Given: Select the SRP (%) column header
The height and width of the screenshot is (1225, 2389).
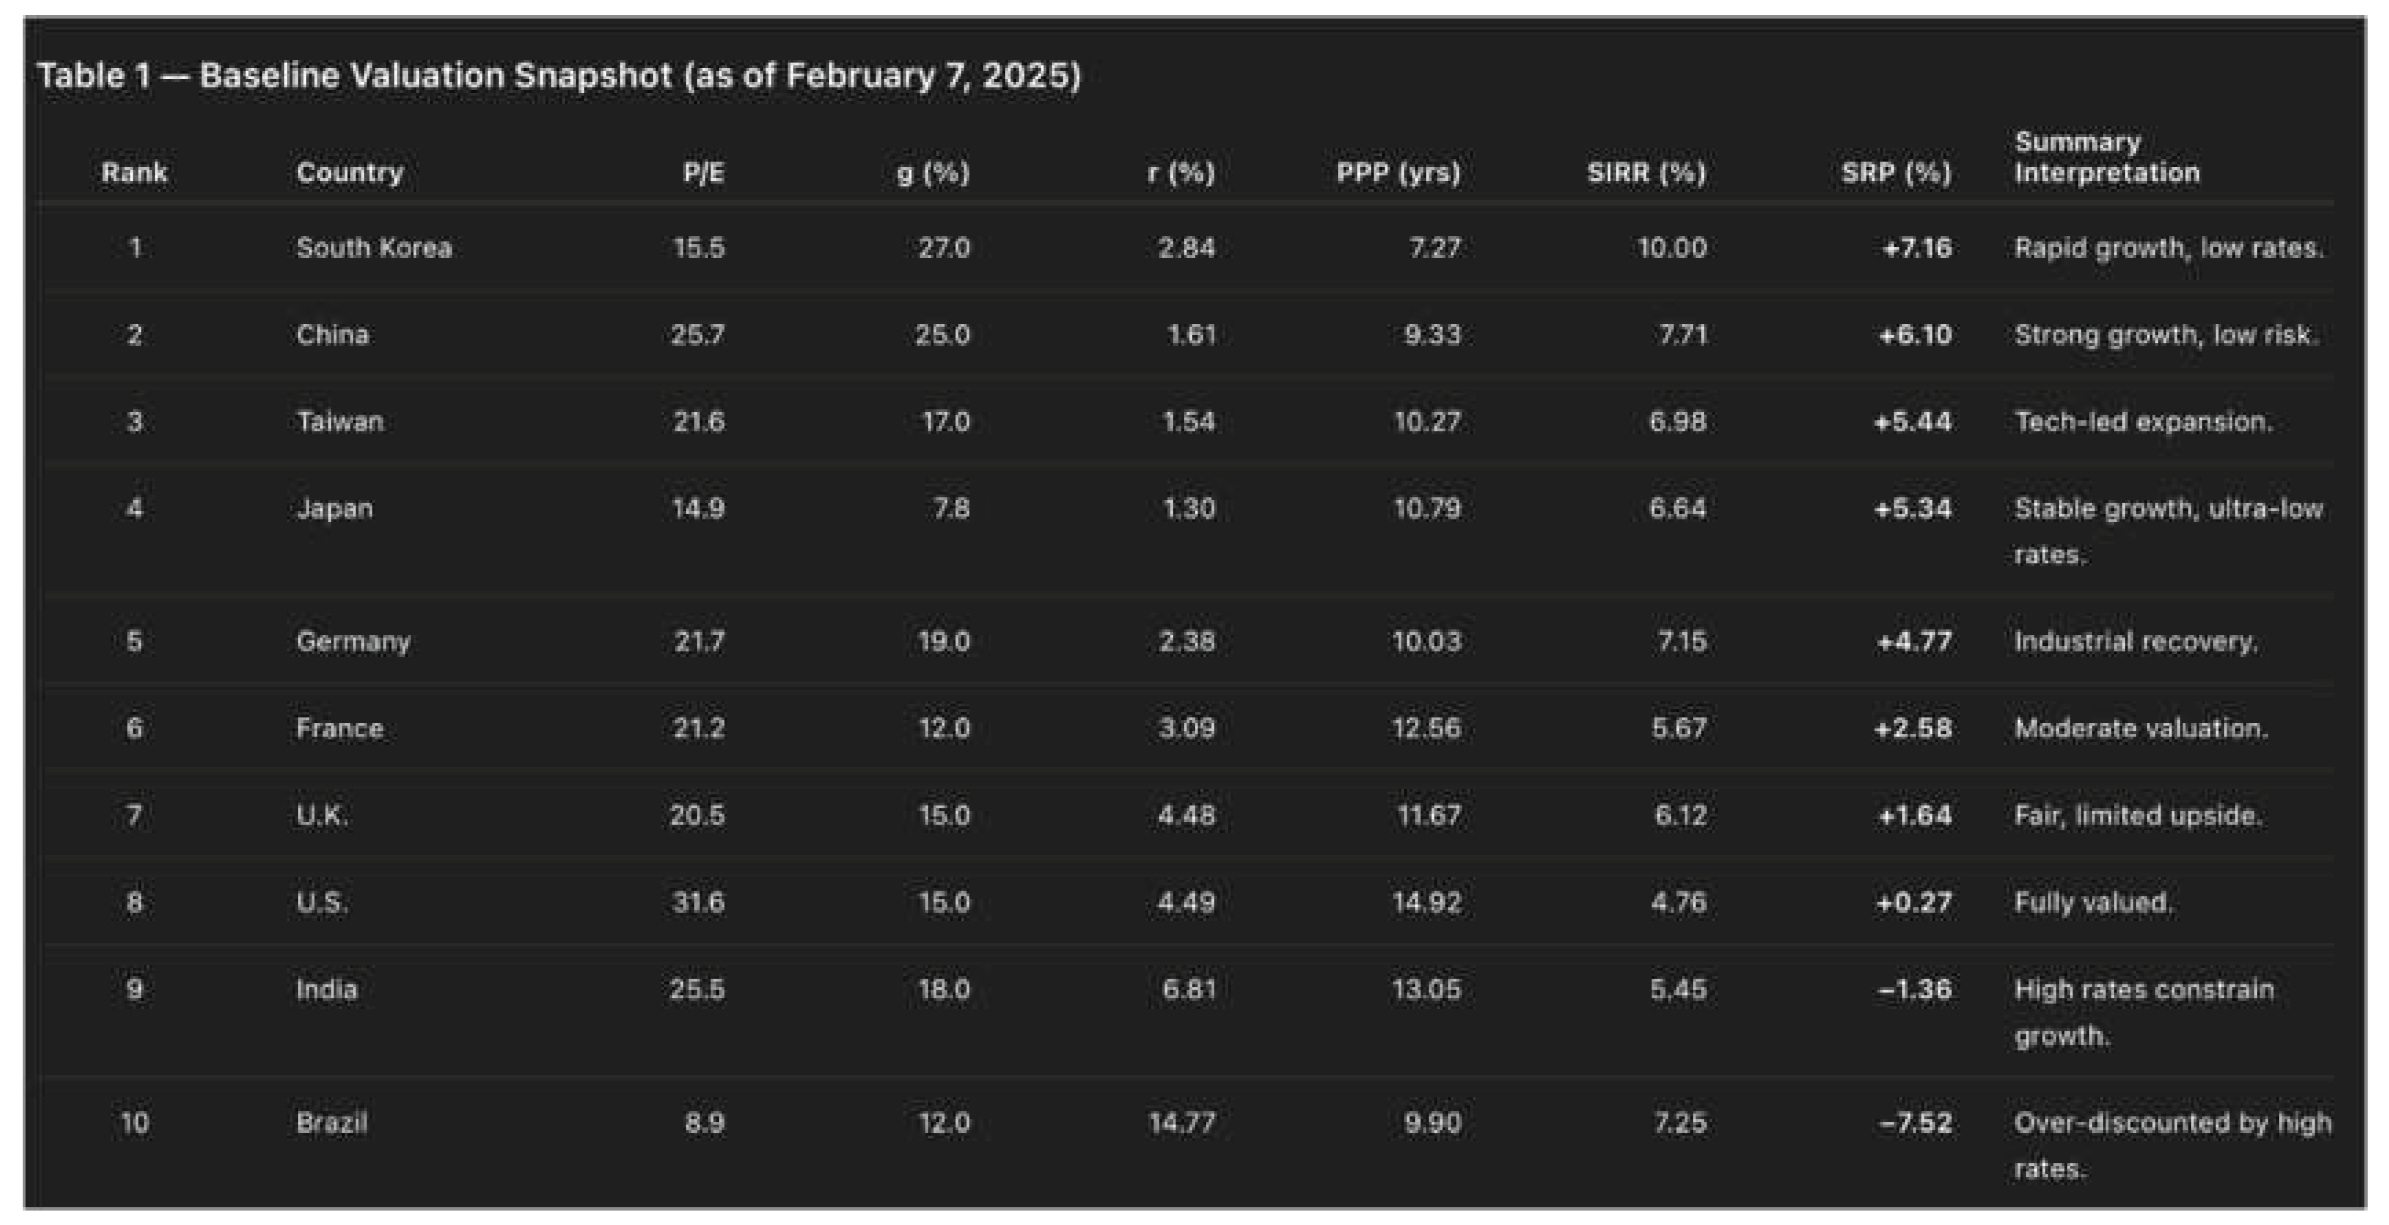Looking at the screenshot, I should click(x=1896, y=173).
